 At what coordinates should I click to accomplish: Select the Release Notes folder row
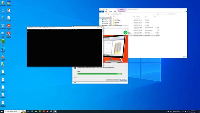click(x=136, y=21)
